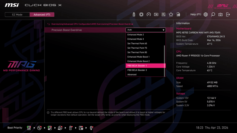Open Favorites star icon
The width and height of the screenshot is (237, 133).
tap(171, 14)
